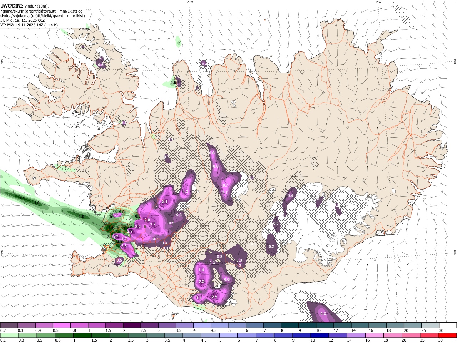Click the dark teal 8 swatch in upper legend row
Screen dimensions: 457x343
tap(290, 325)
